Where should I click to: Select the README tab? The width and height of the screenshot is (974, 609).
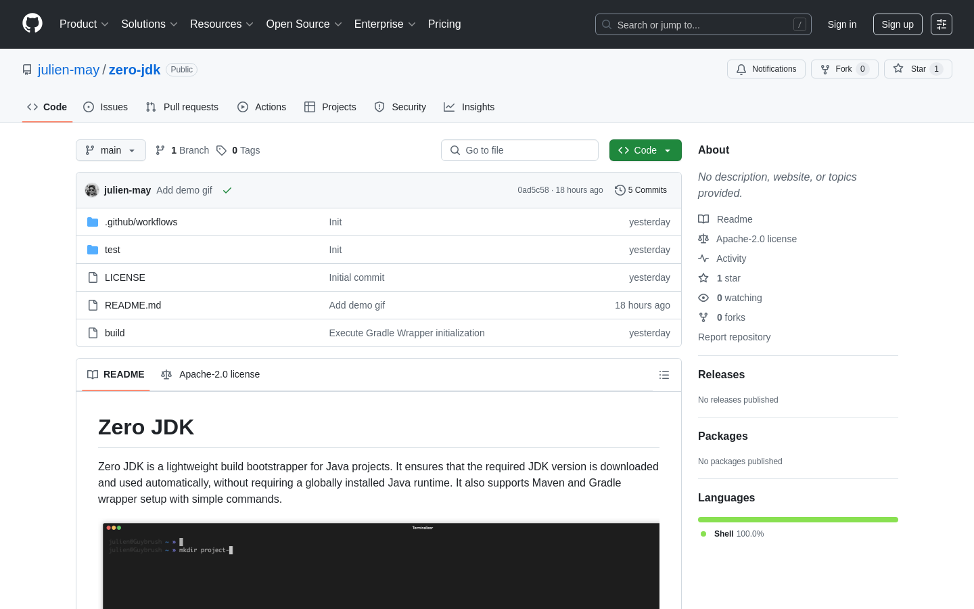(x=116, y=374)
